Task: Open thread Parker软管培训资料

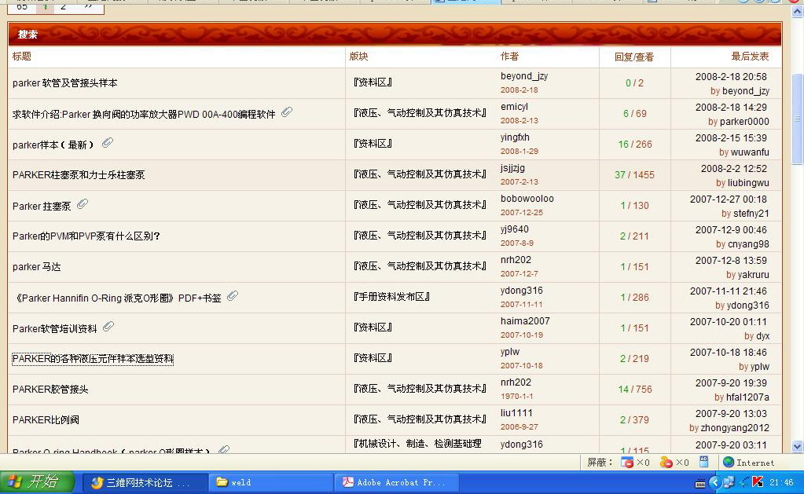Action: [x=55, y=328]
